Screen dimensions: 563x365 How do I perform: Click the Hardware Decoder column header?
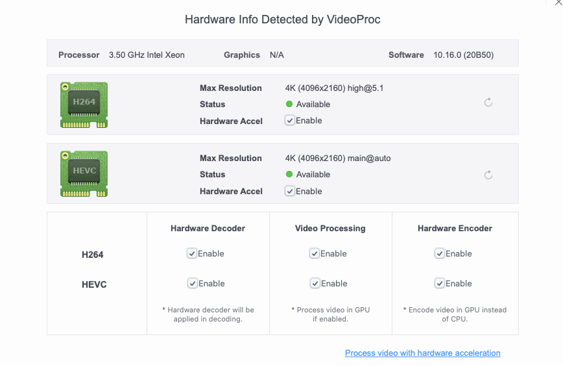click(208, 229)
